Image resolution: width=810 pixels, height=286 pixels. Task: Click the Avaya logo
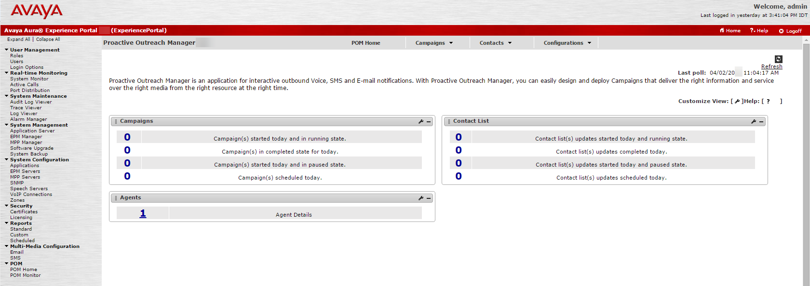[37, 11]
